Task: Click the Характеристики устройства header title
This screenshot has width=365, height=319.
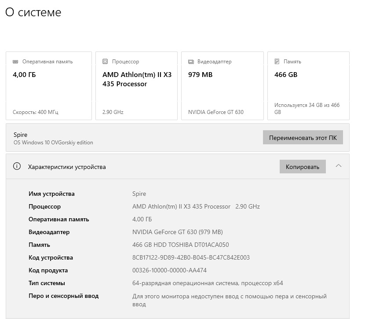Action: click(67, 167)
